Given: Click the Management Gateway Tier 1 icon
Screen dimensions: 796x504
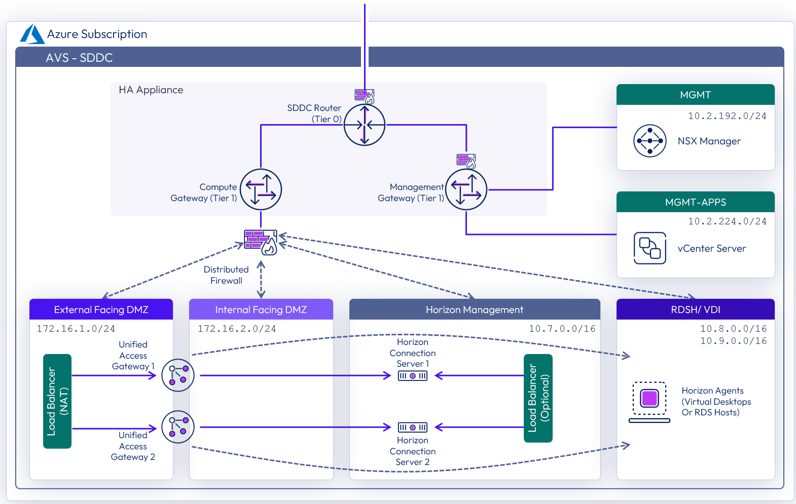Looking at the screenshot, I should (466, 189).
